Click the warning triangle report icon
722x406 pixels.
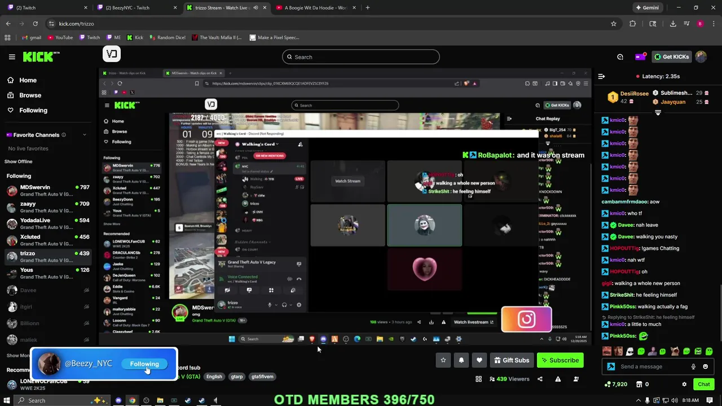tap(558, 379)
